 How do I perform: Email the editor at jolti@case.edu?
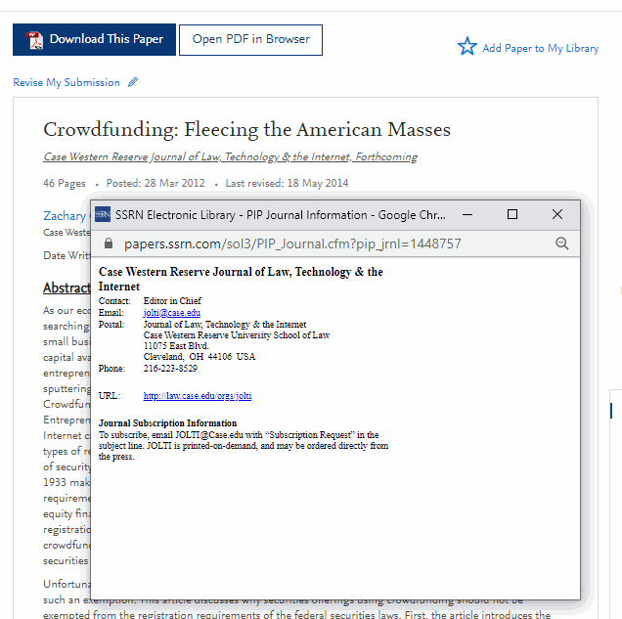[x=171, y=313]
